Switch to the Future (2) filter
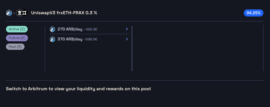Image resolution: width=270 pixels, height=107 pixels. click(17, 38)
